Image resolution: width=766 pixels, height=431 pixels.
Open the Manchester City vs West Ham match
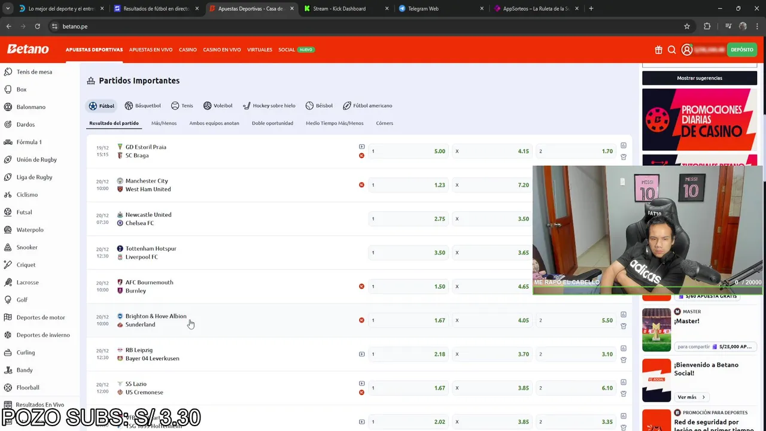(148, 185)
